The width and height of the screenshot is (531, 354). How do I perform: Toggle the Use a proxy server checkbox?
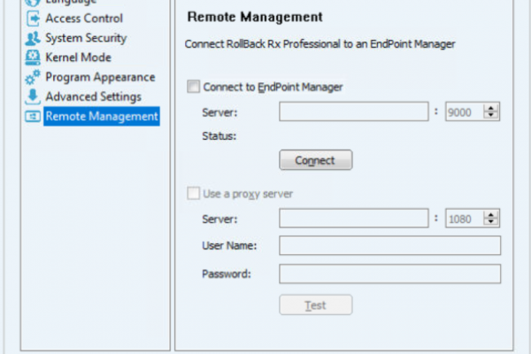(x=193, y=194)
